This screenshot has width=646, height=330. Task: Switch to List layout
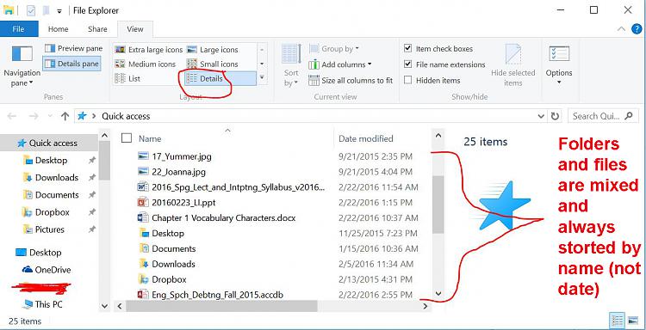click(127, 78)
